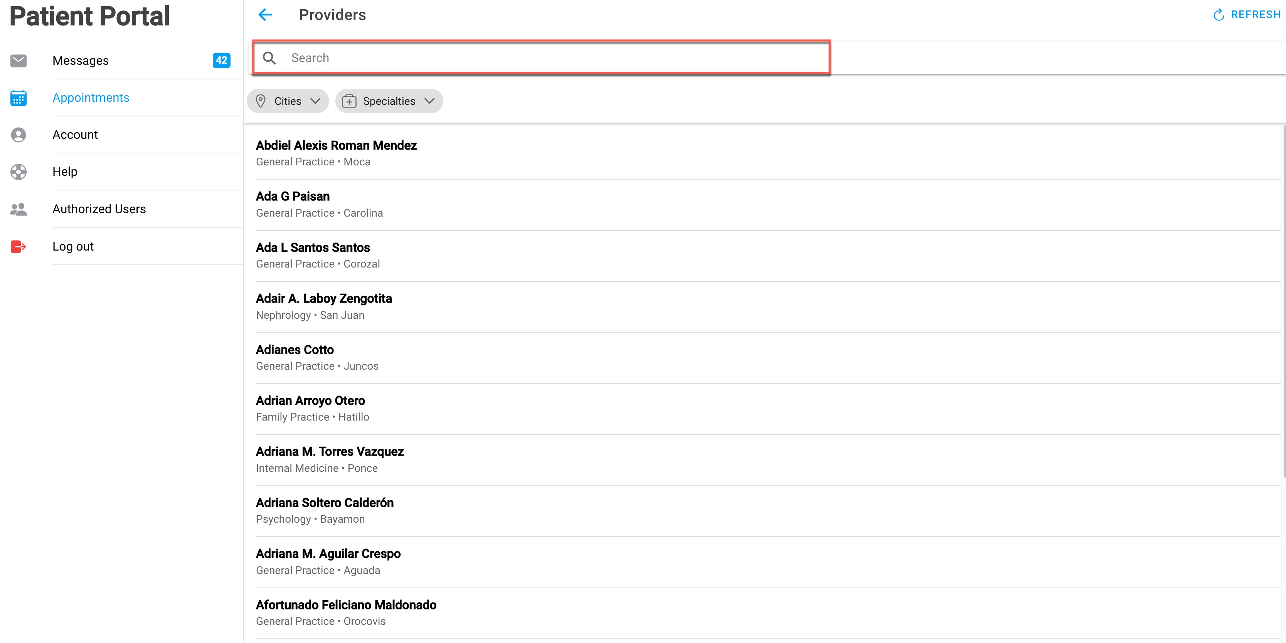Click the Help lifebuoy icon
This screenshot has height=643, width=1286.
coord(19,172)
